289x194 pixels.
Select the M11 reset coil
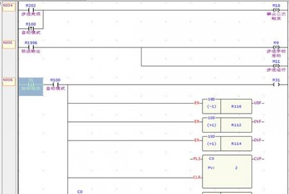(276, 66)
